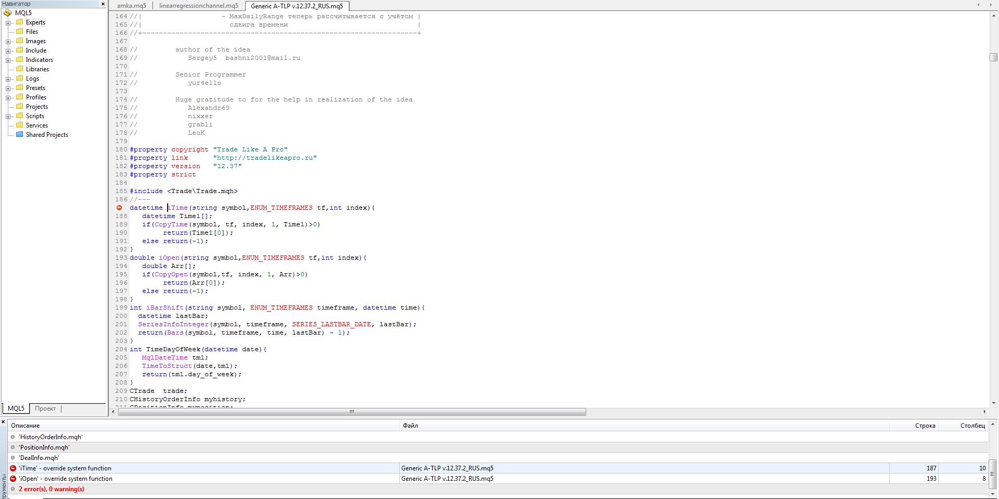The height and width of the screenshot is (499, 999).
Task: Select the Indicators tree item label
Action: [x=40, y=60]
